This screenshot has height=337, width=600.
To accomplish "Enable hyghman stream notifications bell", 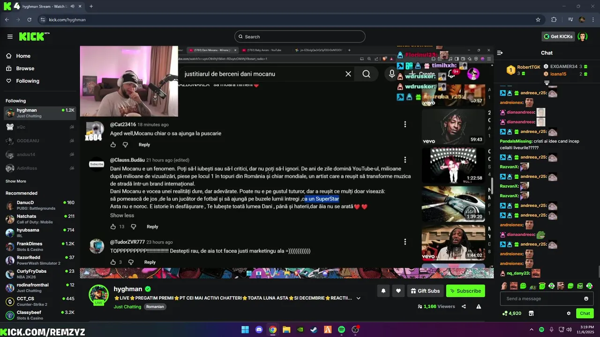I will [383, 291].
